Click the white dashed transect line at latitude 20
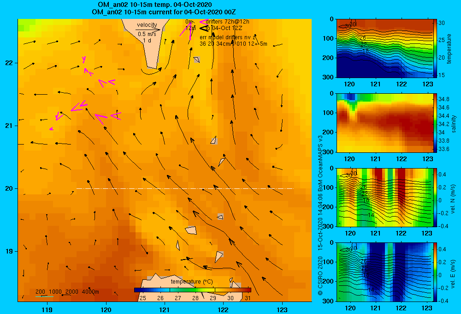 click(x=185, y=188)
